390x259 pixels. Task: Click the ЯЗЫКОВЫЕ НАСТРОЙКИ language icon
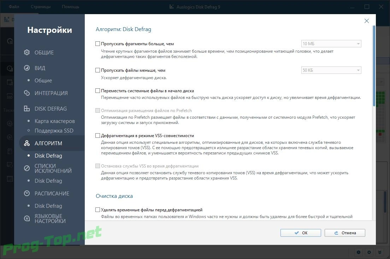coord(27,218)
